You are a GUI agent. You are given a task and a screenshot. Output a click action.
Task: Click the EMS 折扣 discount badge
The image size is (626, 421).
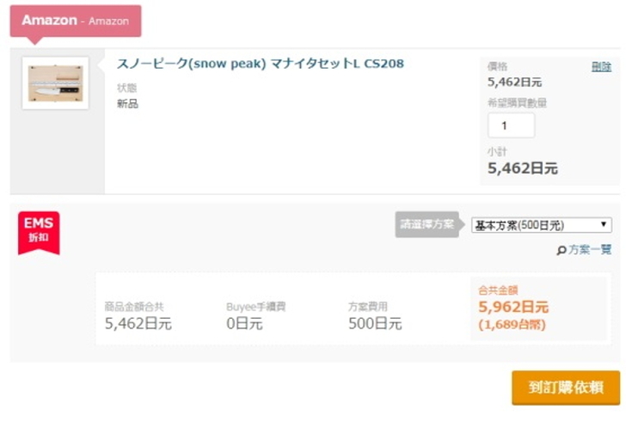click(x=39, y=230)
